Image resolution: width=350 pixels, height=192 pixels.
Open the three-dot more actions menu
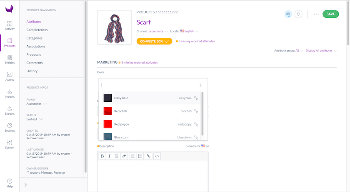pyautogui.click(x=316, y=14)
